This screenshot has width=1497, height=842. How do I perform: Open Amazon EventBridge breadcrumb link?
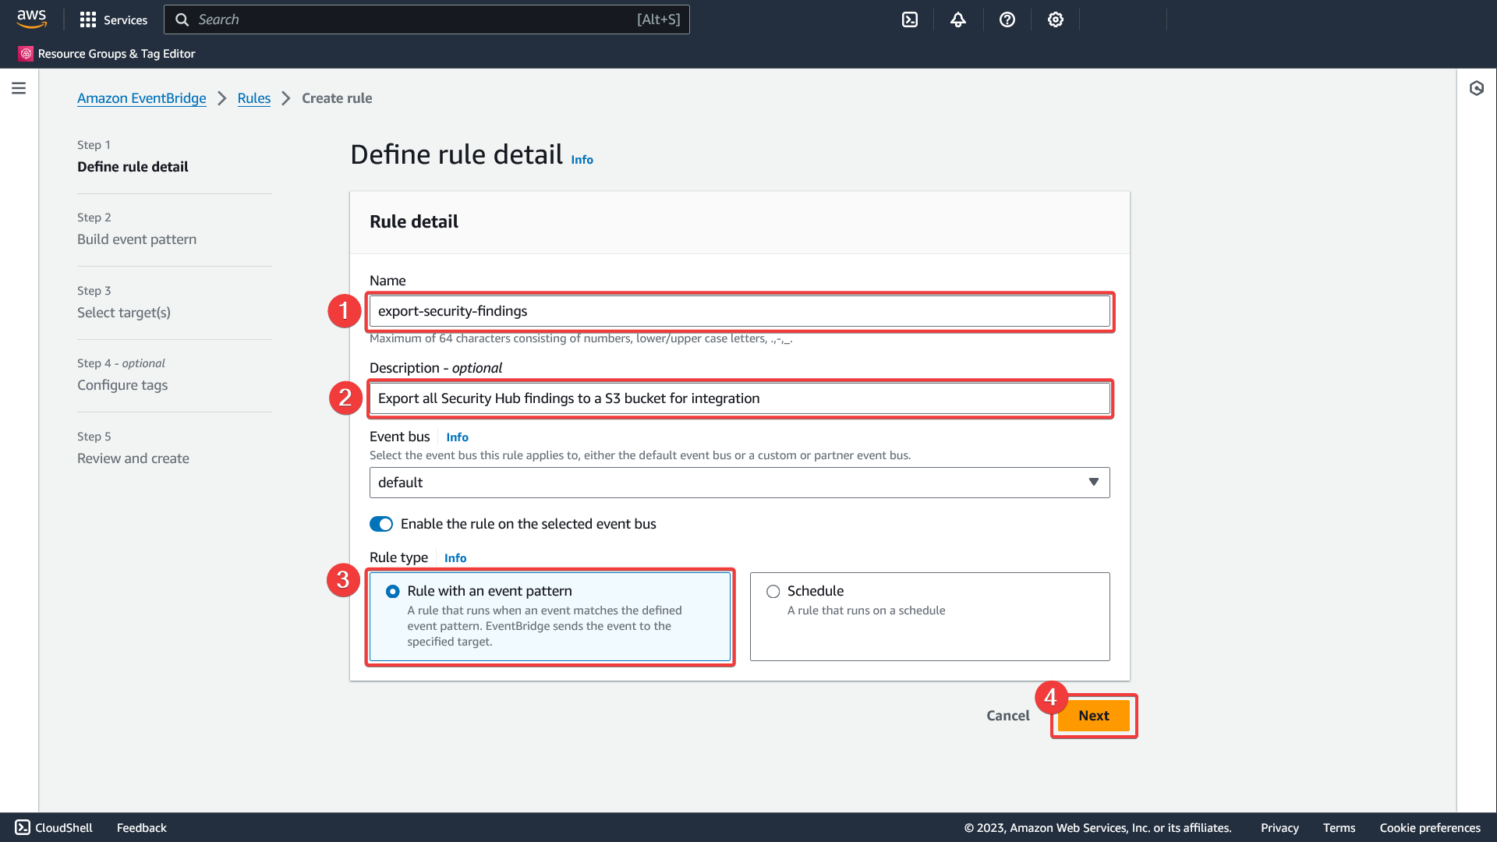click(142, 98)
